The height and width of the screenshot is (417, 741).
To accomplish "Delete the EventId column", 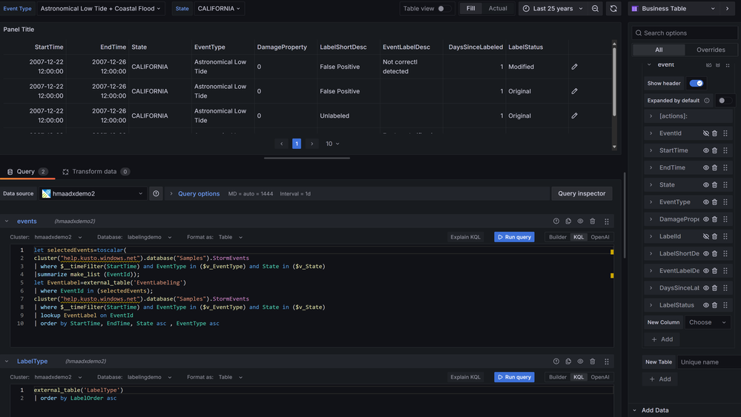I will point(714,133).
